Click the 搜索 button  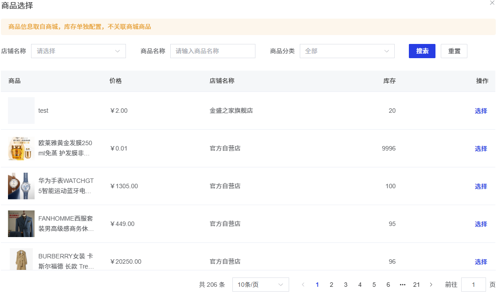422,51
